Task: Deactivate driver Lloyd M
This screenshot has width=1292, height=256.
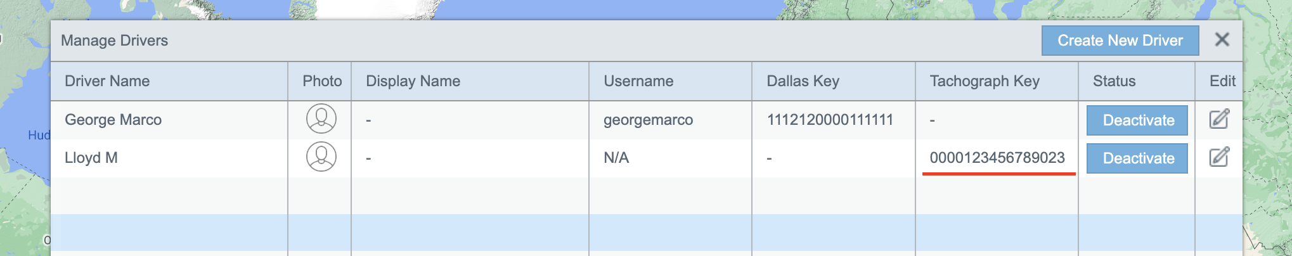Action: click(1137, 158)
